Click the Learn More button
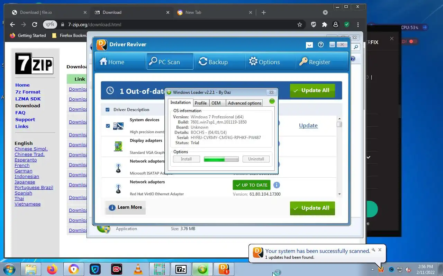This screenshot has height=276, width=443. coord(125,207)
